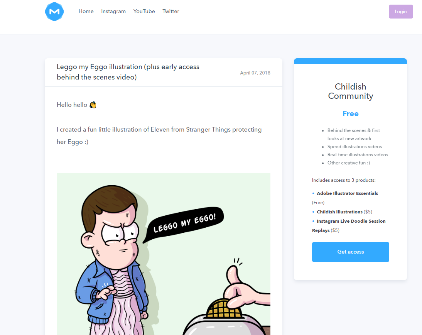The height and width of the screenshot is (335, 422).
Task: Open the YouTube navigation link
Action: pos(144,11)
